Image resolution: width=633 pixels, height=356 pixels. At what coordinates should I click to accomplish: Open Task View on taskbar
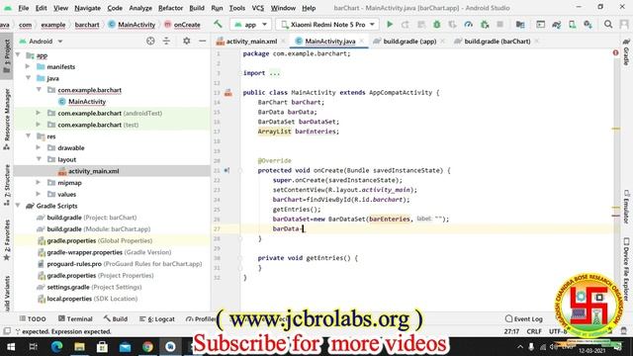[34, 347]
